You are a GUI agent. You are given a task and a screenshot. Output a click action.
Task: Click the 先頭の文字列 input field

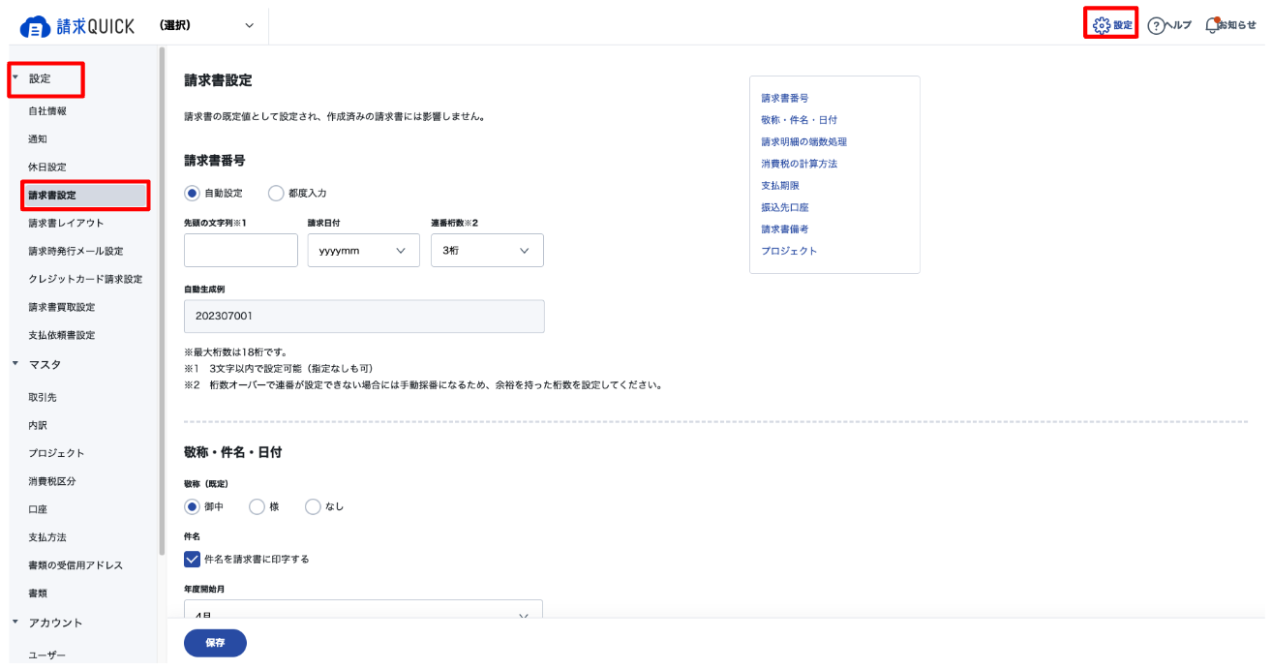[x=241, y=250]
